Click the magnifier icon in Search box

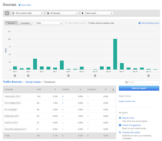tap(127, 82)
